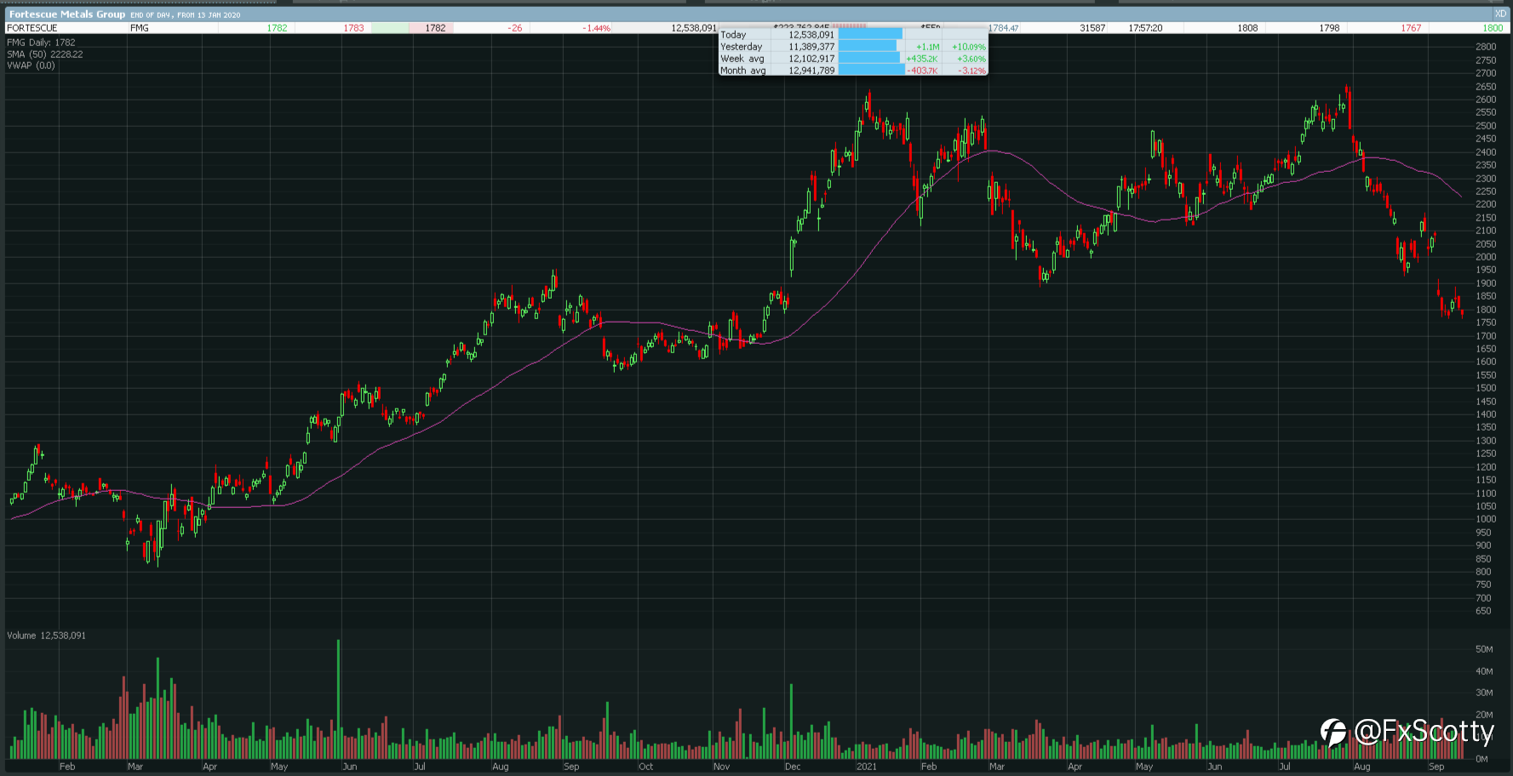Select the Yesterday row label in tooltip
Image resolution: width=1513 pixels, height=776 pixels.
(741, 47)
